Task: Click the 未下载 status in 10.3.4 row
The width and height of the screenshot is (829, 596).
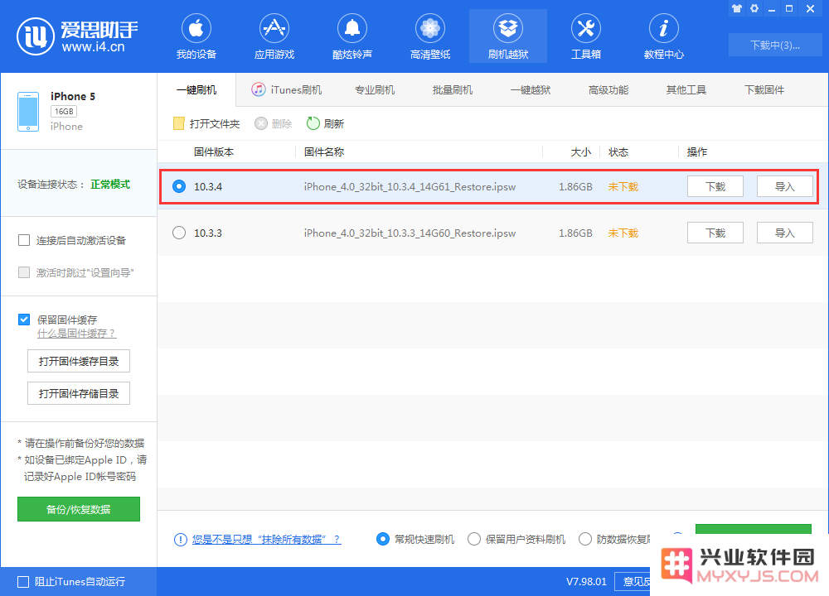Action: (623, 187)
